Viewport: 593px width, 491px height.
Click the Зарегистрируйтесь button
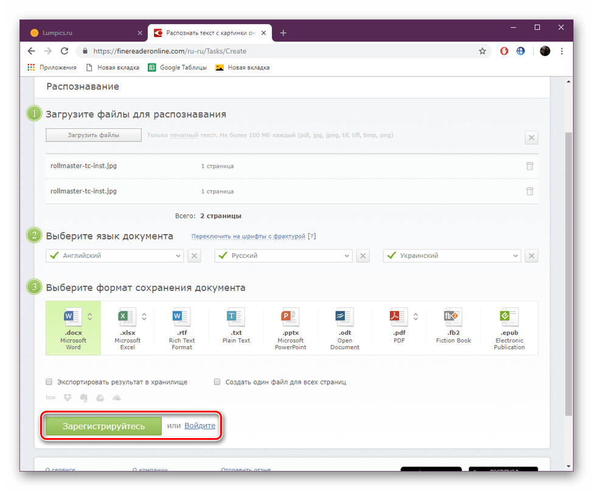(102, 426)
